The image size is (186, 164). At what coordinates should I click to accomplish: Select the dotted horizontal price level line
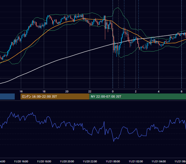click(x=93, y=78)
